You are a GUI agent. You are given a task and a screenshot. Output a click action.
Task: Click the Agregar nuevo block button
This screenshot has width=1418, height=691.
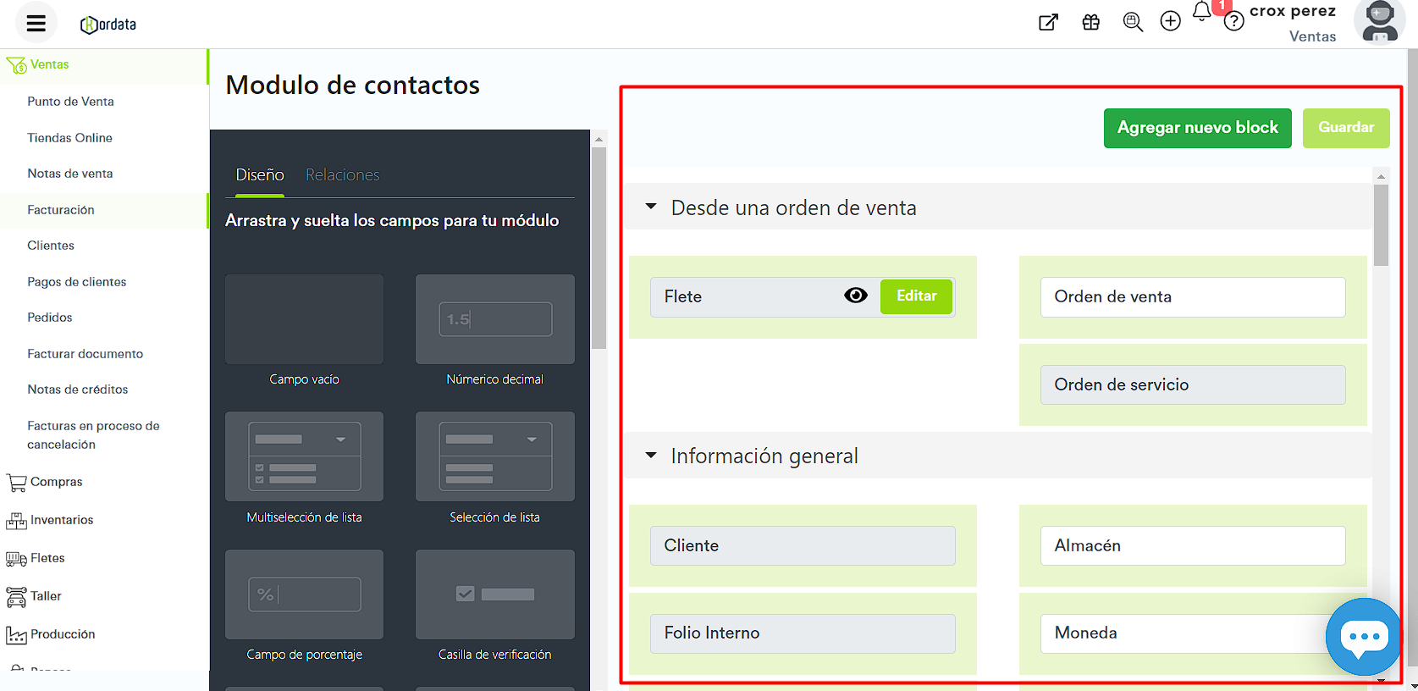tap(1197, 128)
